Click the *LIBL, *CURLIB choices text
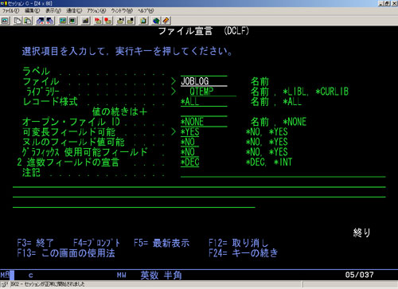 tap(315, 92)
